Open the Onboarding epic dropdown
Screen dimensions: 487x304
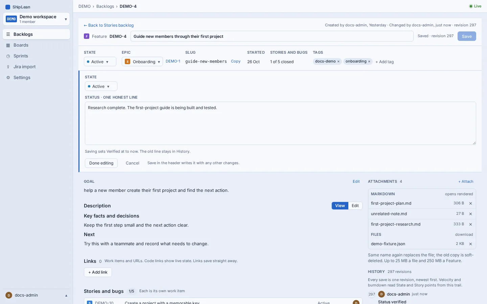142,61
